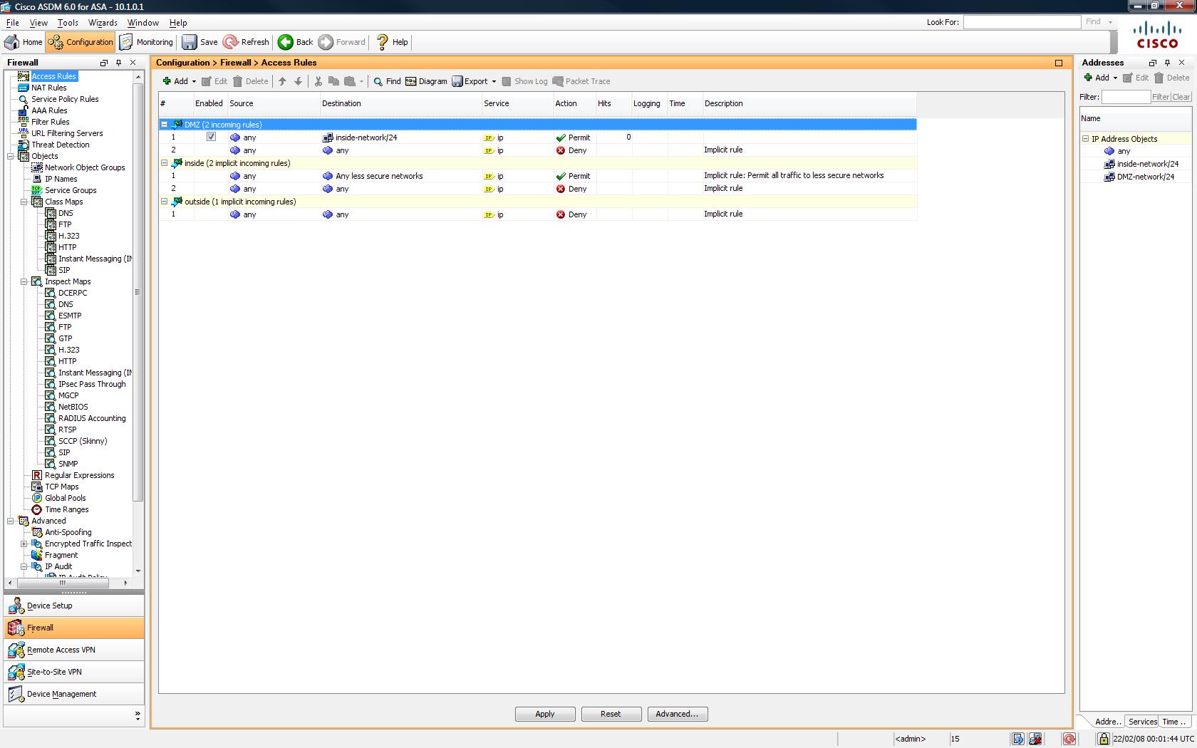Select NAT Rules in the tree
The height and width of the screenshot is (748, 1197).
(x=48, y=88)
